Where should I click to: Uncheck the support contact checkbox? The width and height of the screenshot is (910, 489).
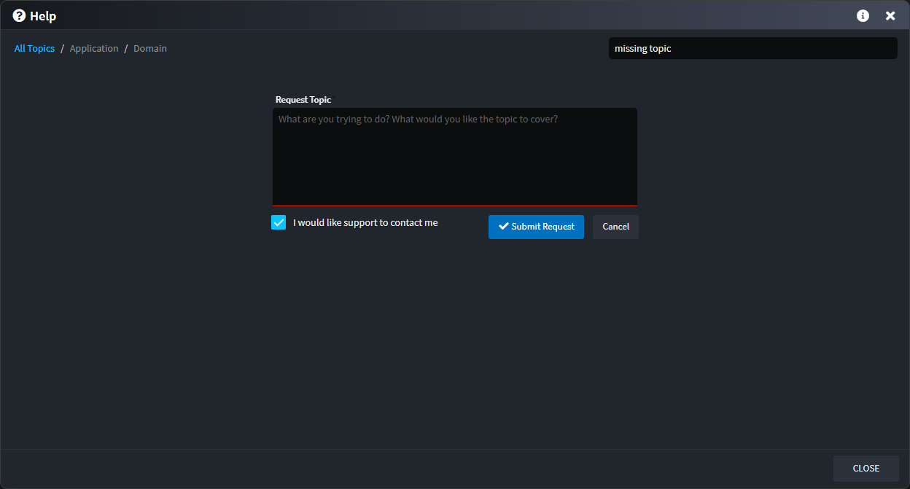(279, 222)
